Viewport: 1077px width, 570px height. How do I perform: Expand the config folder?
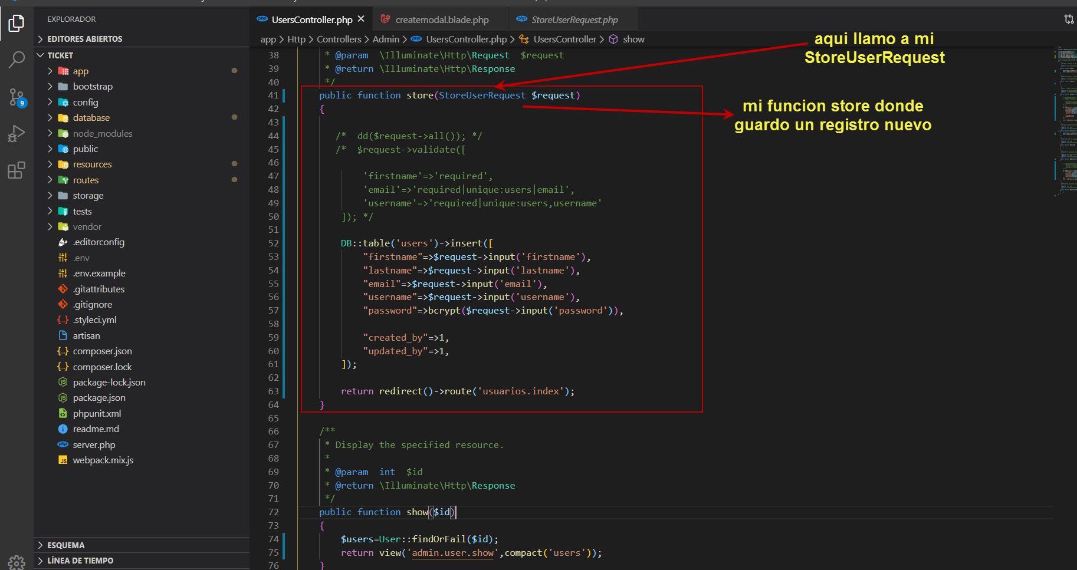tap(142, 102)
